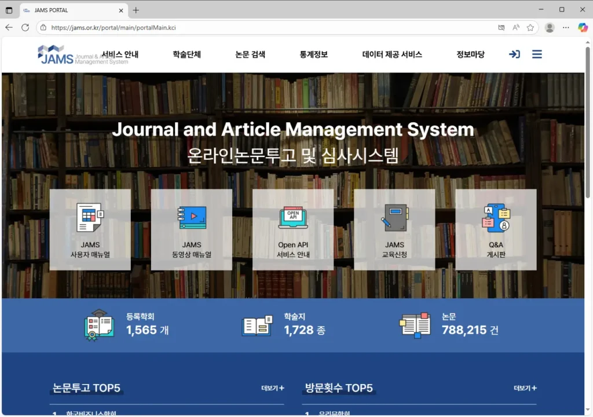Open the Open API 서비스 안내 card

pyautogui.click(x=293, y=230)
